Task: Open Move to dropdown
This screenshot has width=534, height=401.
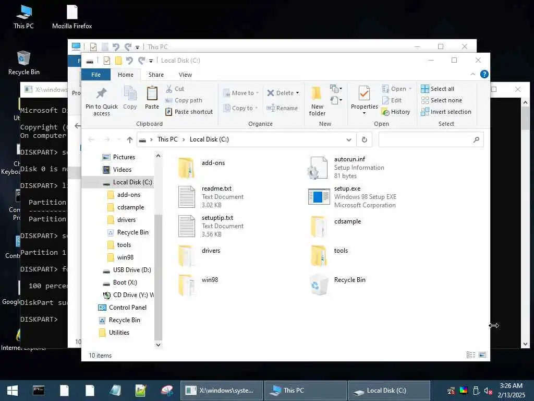Action: pyautogui.click(x=241, y=93)
